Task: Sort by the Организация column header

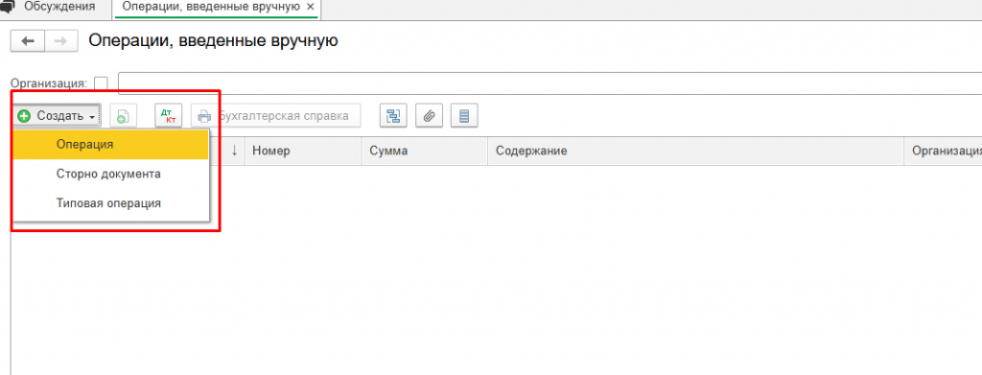Action: pos(944,151)
